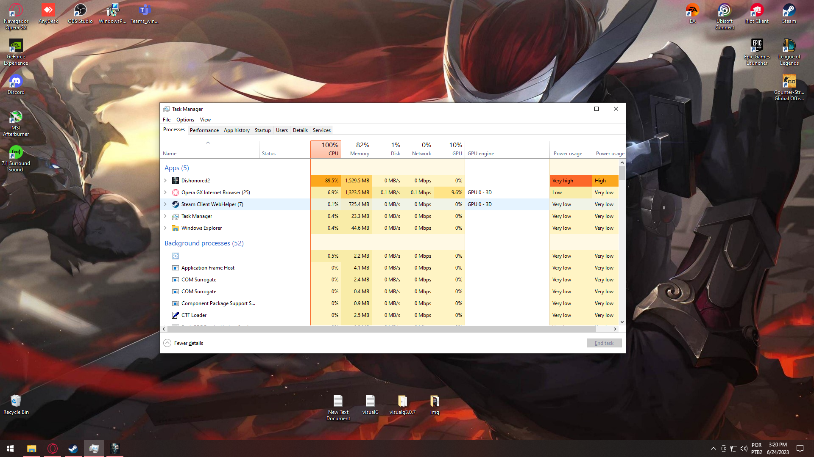814x457 pixels.
Task: Switch to the App history tab
Action: click(x=237, y=130)
